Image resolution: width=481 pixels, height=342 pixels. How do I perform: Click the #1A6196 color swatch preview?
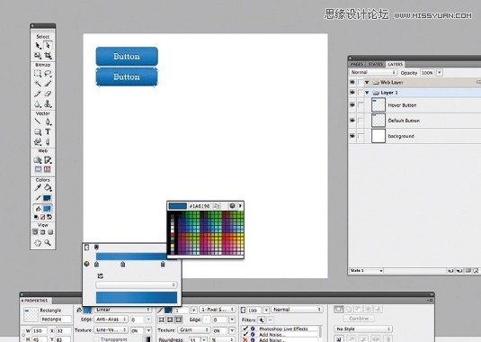(x=178, y=206)
